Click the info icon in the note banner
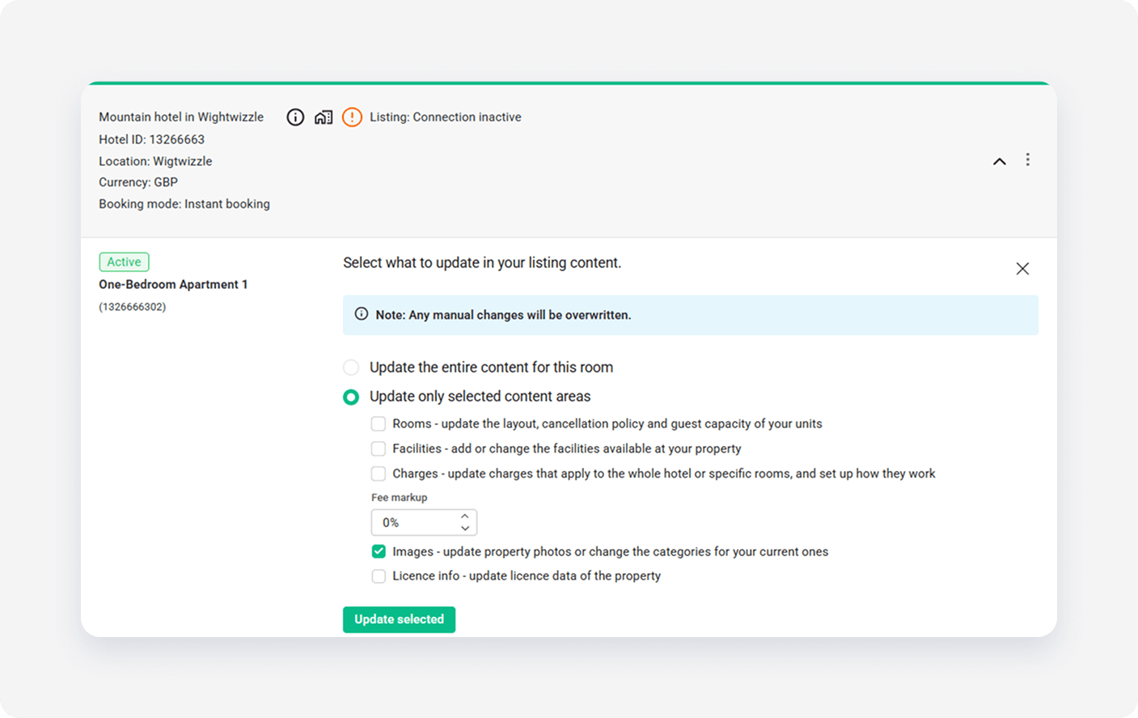This screenshot has width=1138, height=718. pyautogui.click(x=362, y=314)
